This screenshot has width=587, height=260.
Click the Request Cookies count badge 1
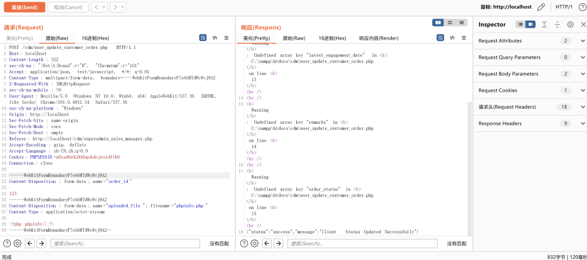click(x=566, y=90)
